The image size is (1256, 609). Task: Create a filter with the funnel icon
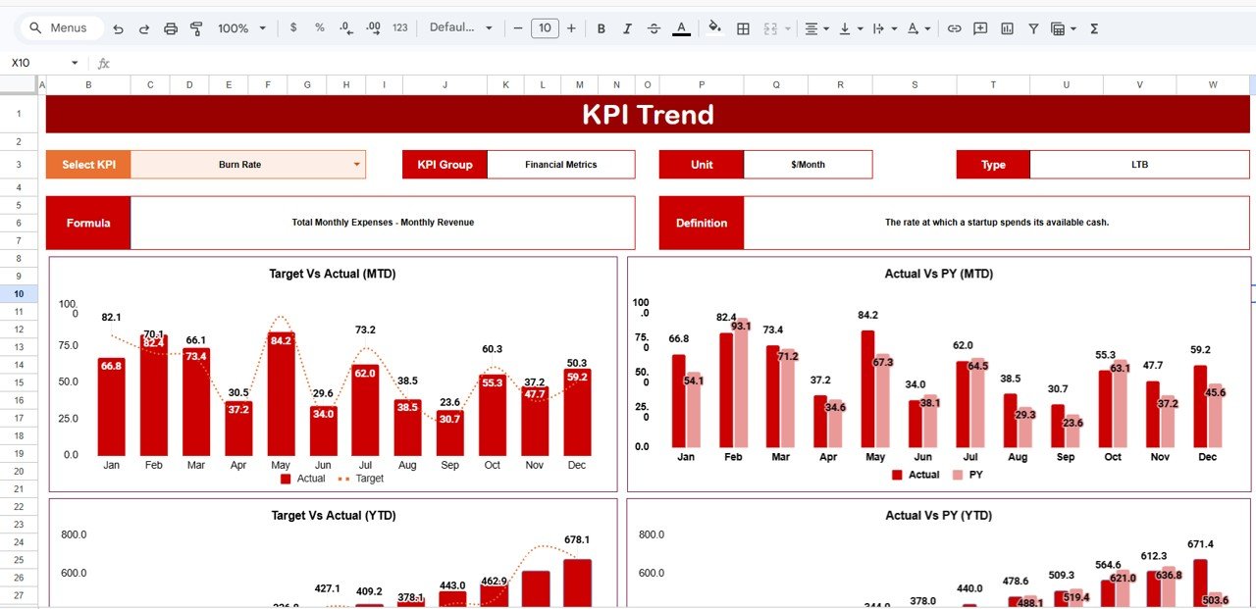click(1033, 27)
